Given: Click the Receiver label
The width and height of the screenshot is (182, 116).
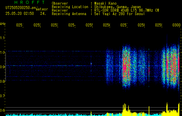Looking at the screenshot, I should tap(60, 10).
